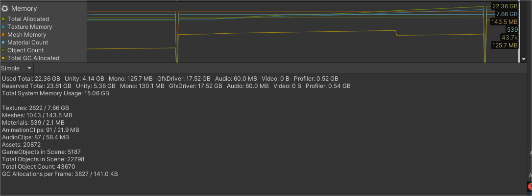Screen dimensions: 532x196
Task: Click the Total GC Allocated legend label
Action: (x=33, y=58)
